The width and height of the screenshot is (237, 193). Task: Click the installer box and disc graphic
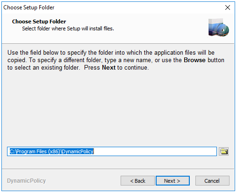pos(219,28)
